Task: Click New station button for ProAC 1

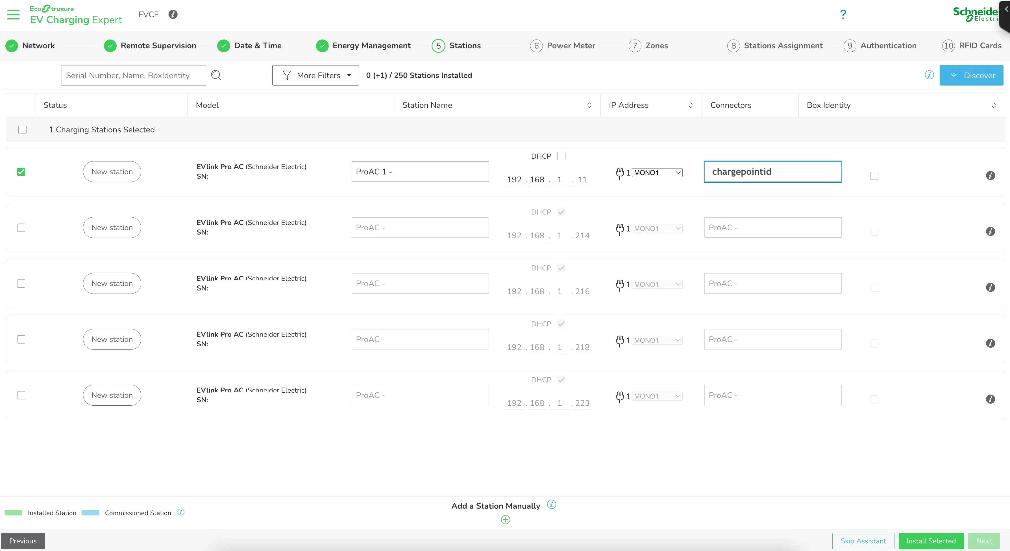Action: (x=112, y=172)
